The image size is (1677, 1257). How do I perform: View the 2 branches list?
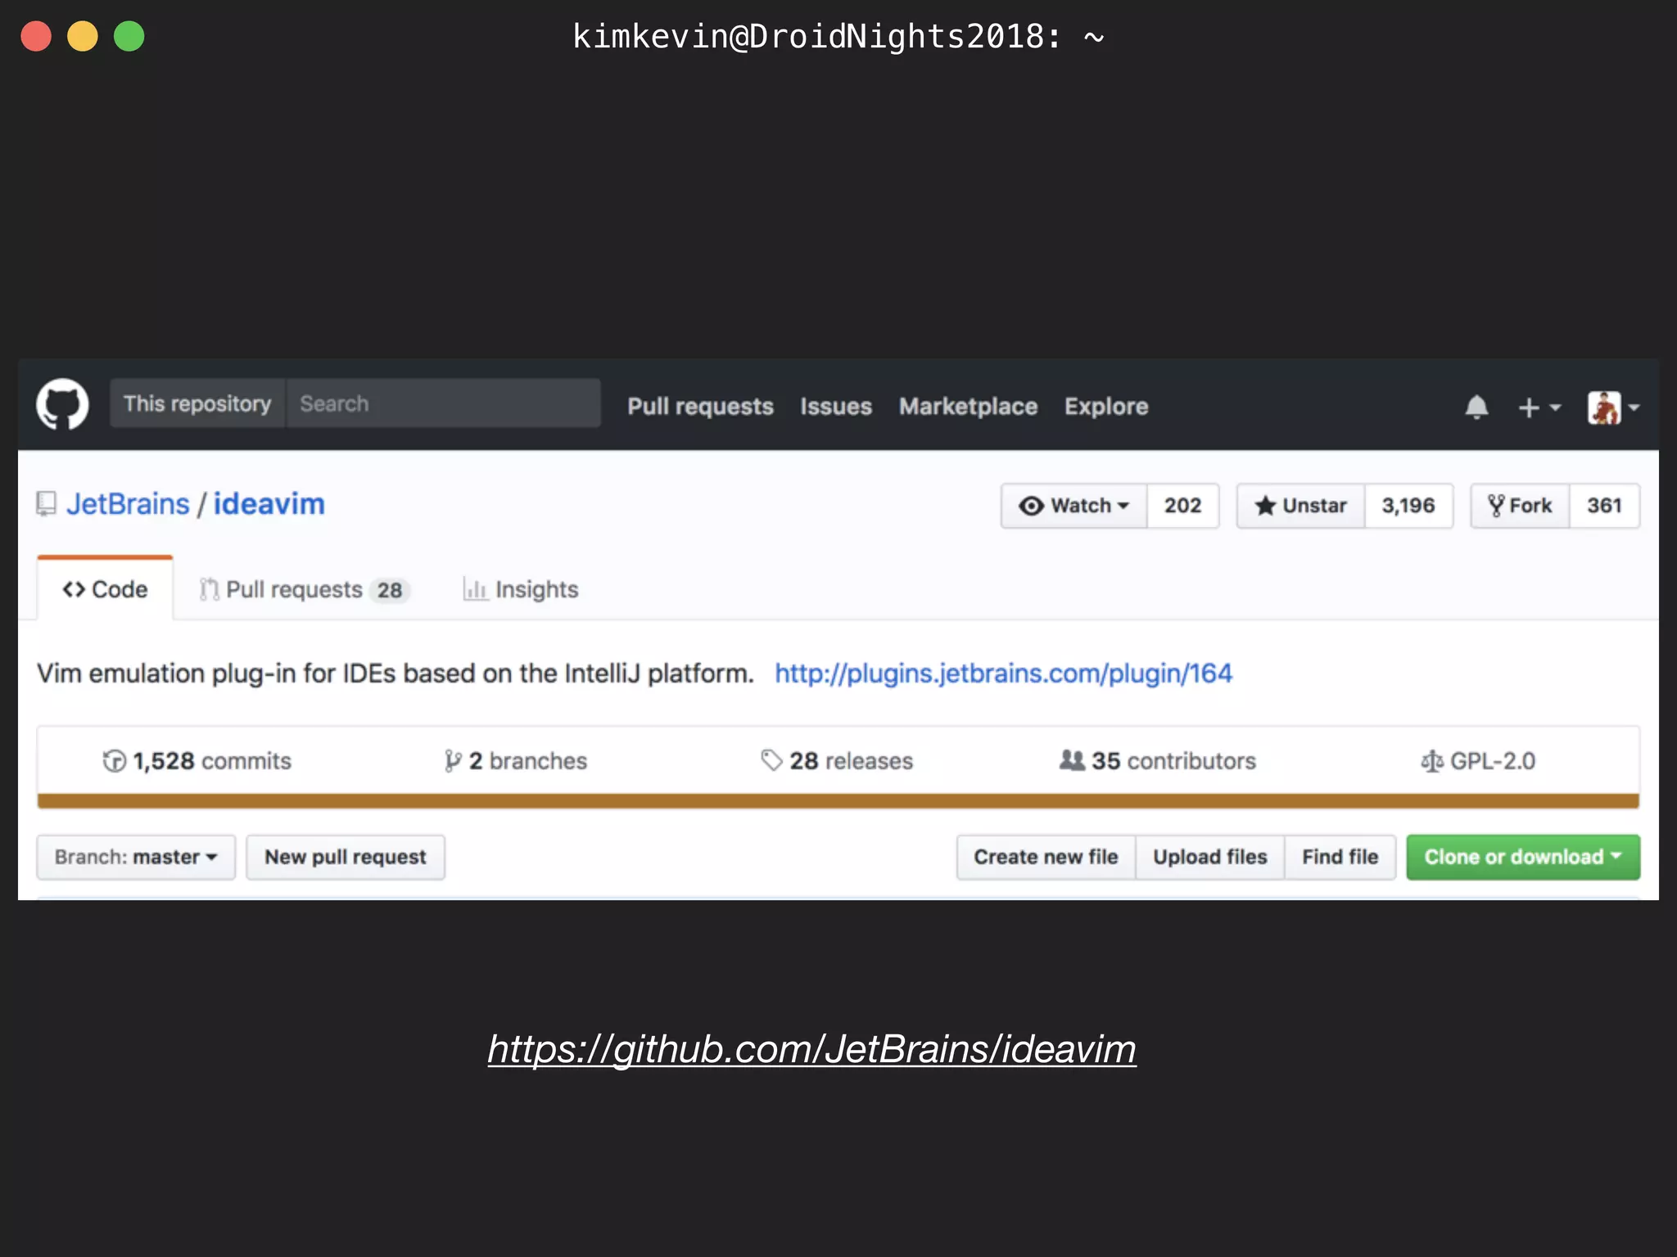[x=515, y=761]
